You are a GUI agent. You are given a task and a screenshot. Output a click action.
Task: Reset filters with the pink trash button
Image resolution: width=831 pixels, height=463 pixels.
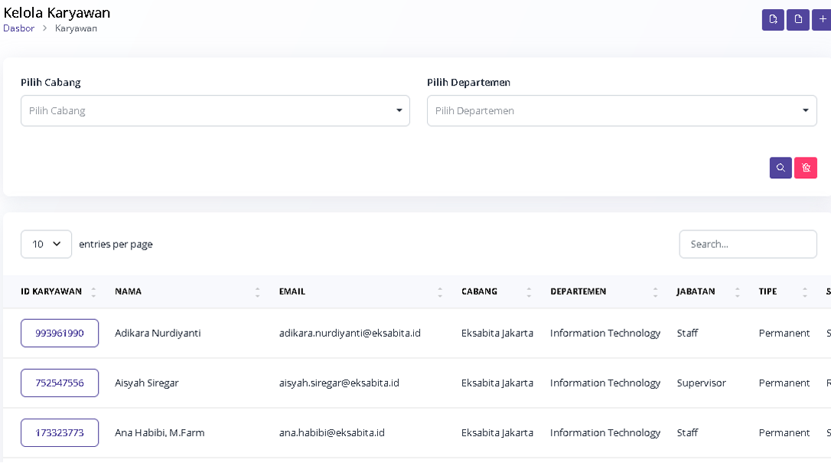pos(806,168)
